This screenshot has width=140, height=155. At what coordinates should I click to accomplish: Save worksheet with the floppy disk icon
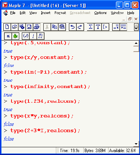29,27
